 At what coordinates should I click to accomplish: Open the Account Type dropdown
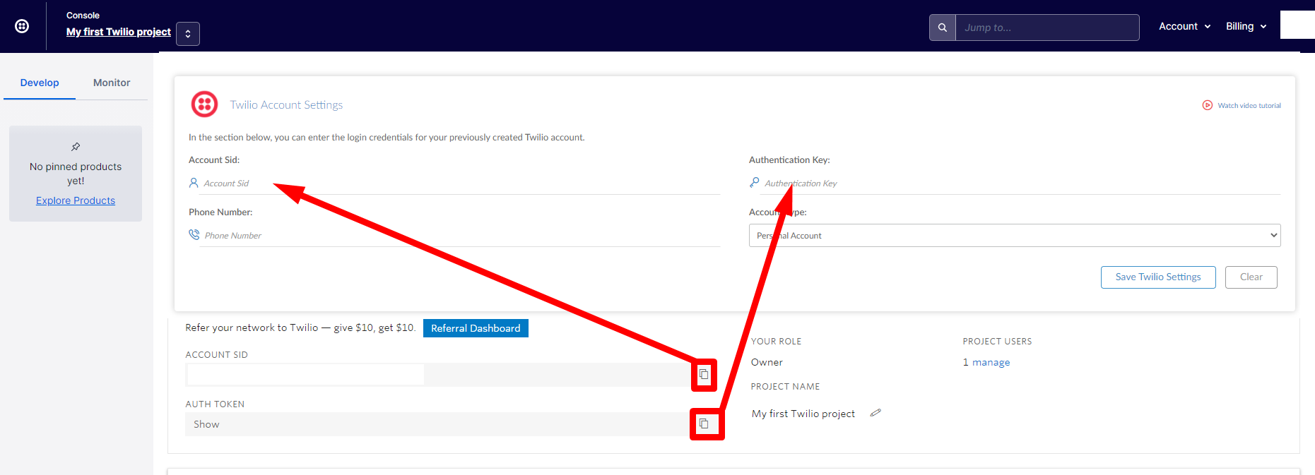tap(1015, 236)
